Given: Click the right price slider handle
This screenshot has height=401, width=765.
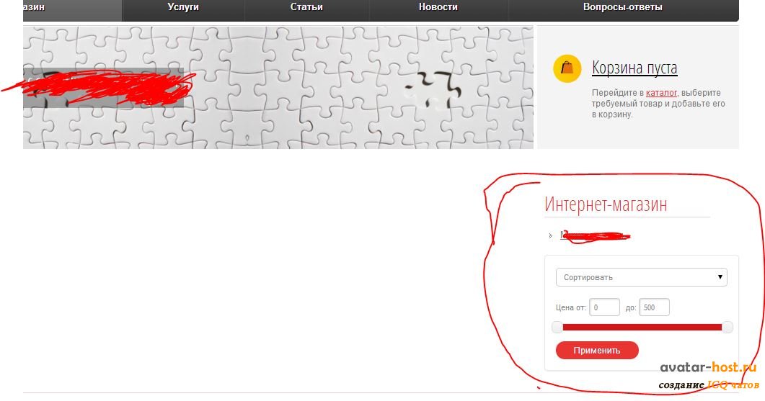Looking at the screenshot, I should 728,328.
